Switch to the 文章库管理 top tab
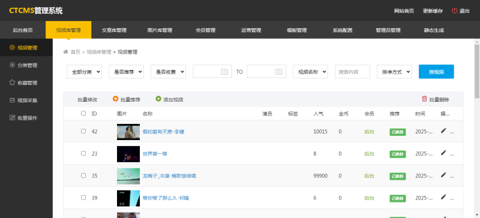The image size is (480, 218). 114,30
